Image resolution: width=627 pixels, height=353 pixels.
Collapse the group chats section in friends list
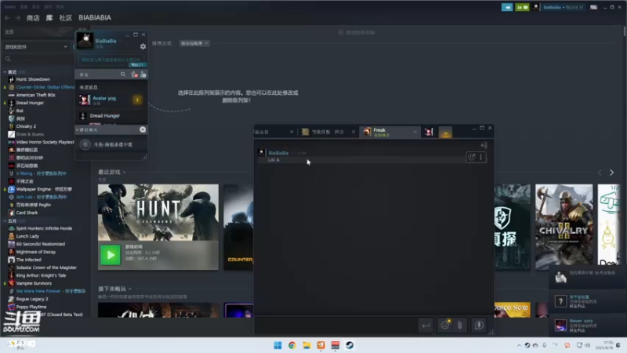(x=77, y=130)
